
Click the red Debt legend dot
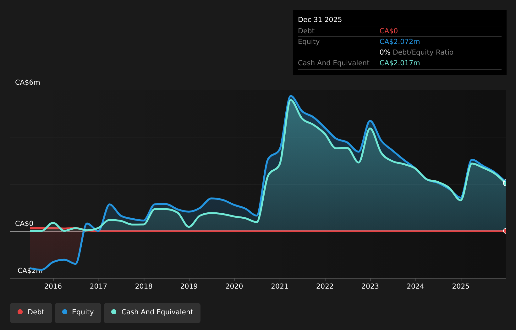click(x=20, y=312)
